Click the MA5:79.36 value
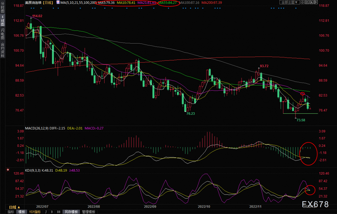The height and width of the screenshot is (214, 337). click(106, 3)
